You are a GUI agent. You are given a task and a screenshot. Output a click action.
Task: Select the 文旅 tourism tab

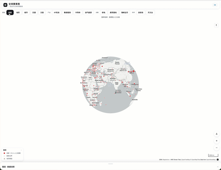tap(42, 13)
